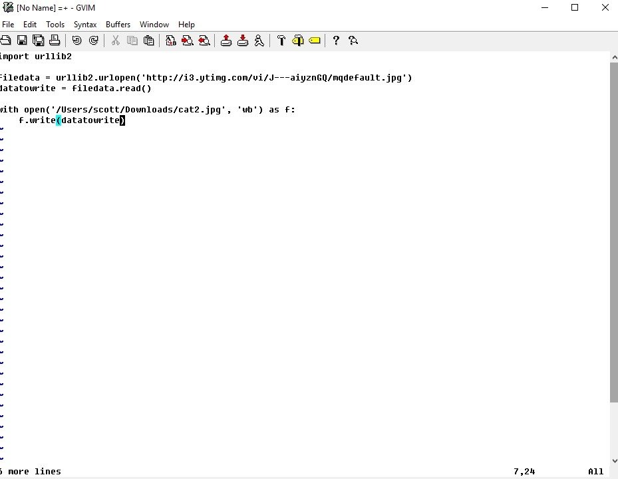
Task: Jump to tag using the yellow tag icon
Action: [x=315, y=40]
